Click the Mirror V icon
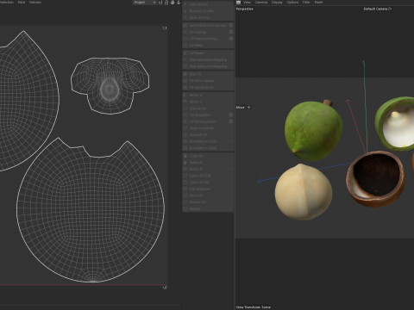 [185, 102]
